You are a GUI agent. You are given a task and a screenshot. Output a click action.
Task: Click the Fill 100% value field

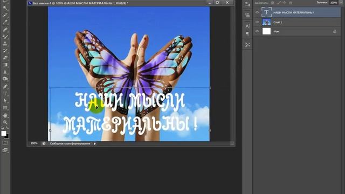click(x=334, y=3)
